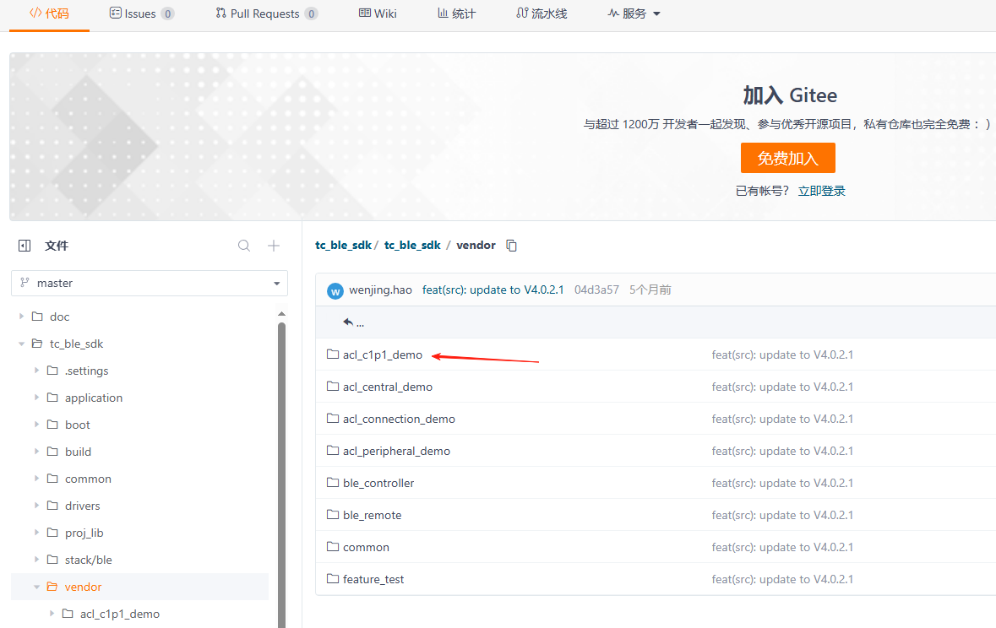Open second tc_ble_sdk breadcrumb link

pyautogui.click(x=412, y=245)
